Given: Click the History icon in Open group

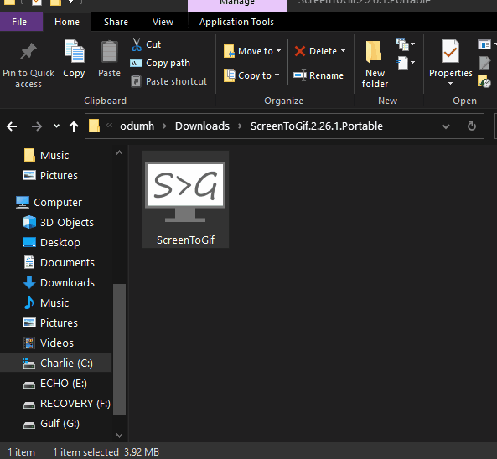Looking at the screenshot, I should 484,81.
